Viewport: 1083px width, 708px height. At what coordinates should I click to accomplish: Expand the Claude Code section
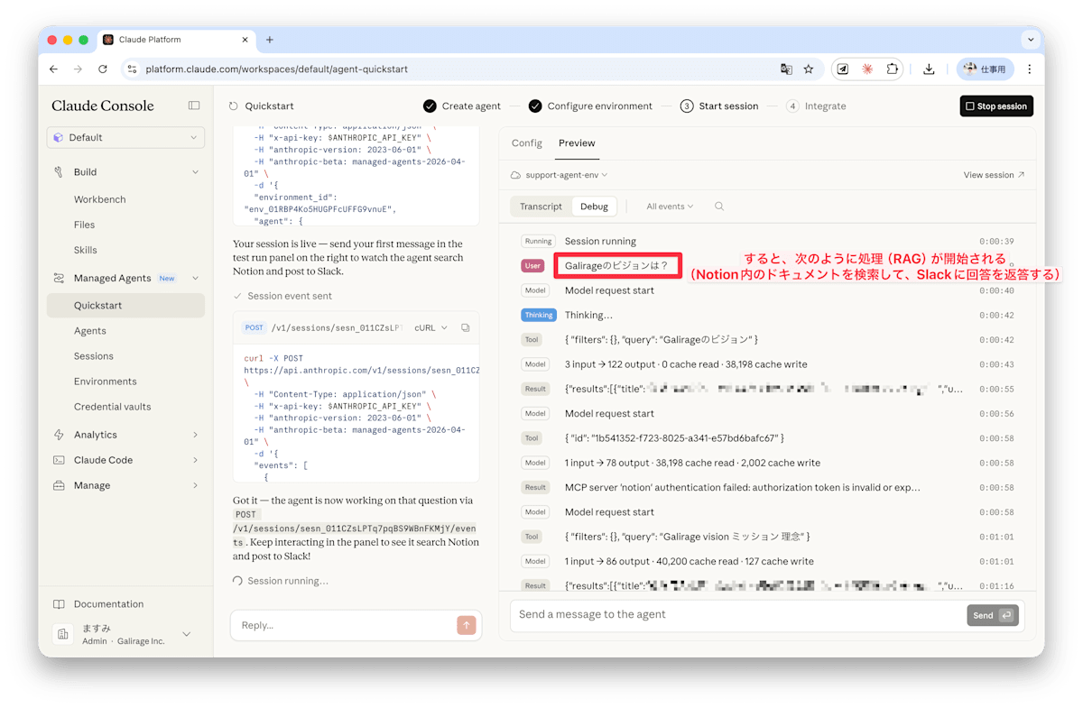point(195,460)
